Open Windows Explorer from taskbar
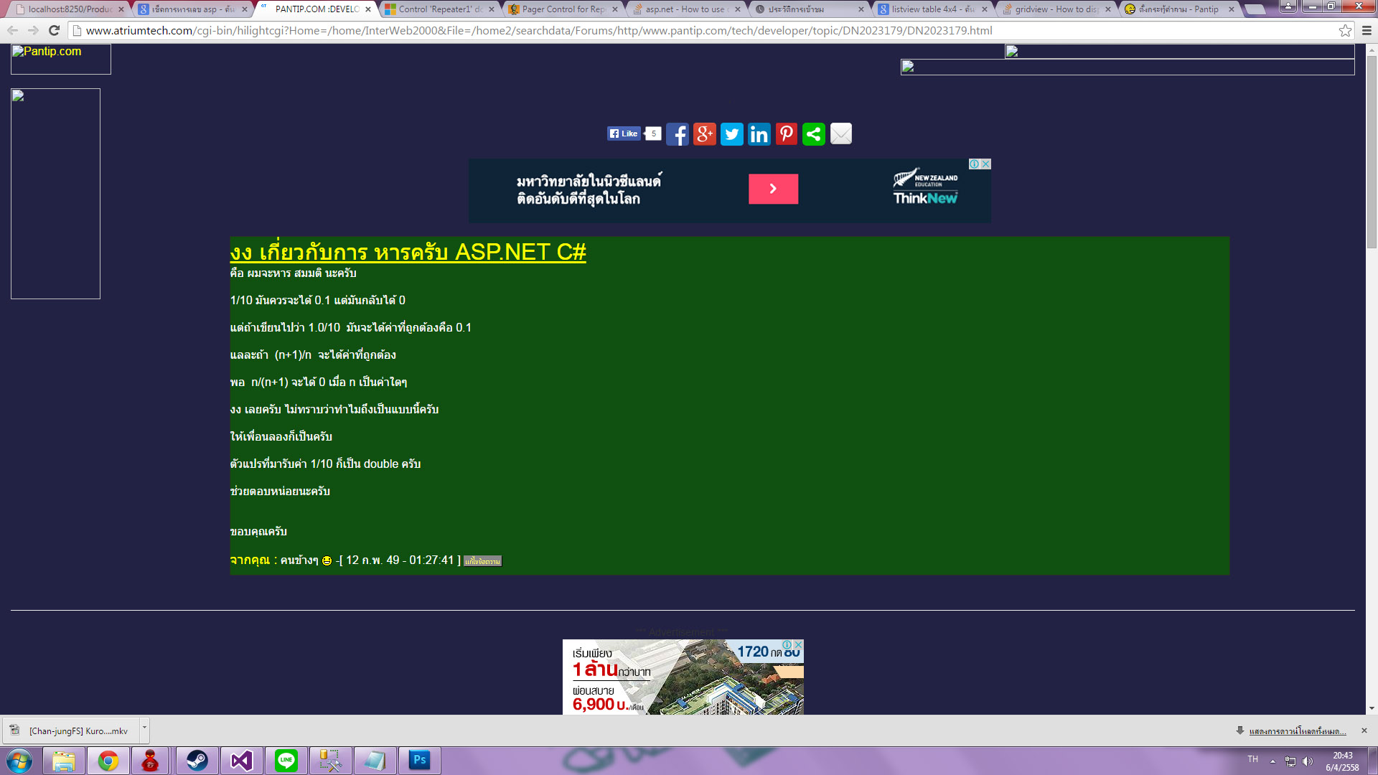The image size is (1378, 775). 64,761
